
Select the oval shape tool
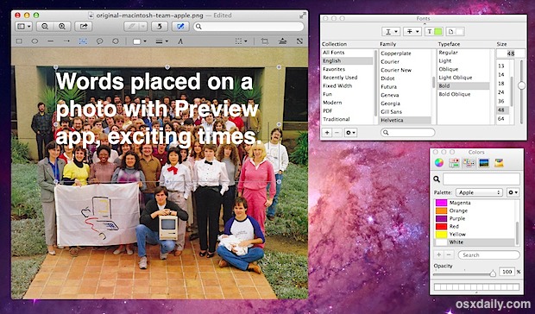pos(35,41)
